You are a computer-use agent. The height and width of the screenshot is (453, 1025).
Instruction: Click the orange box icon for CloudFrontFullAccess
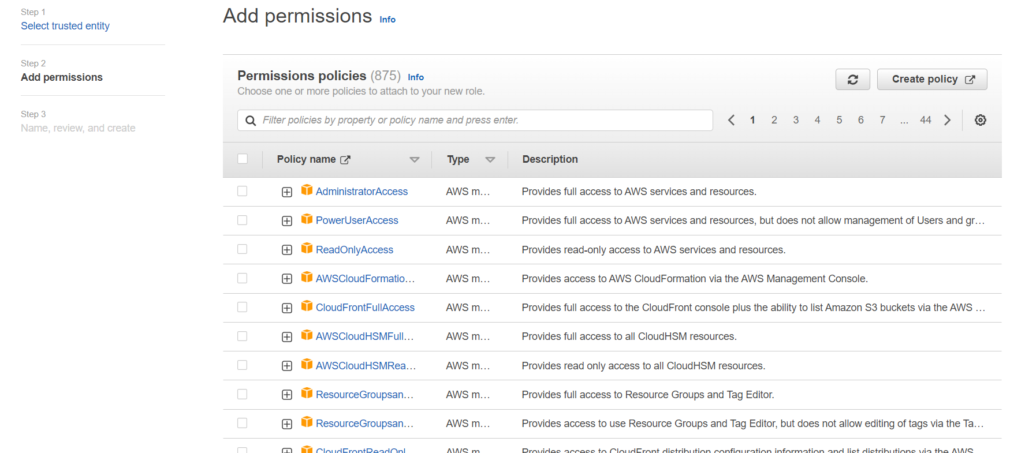(307, 306)
